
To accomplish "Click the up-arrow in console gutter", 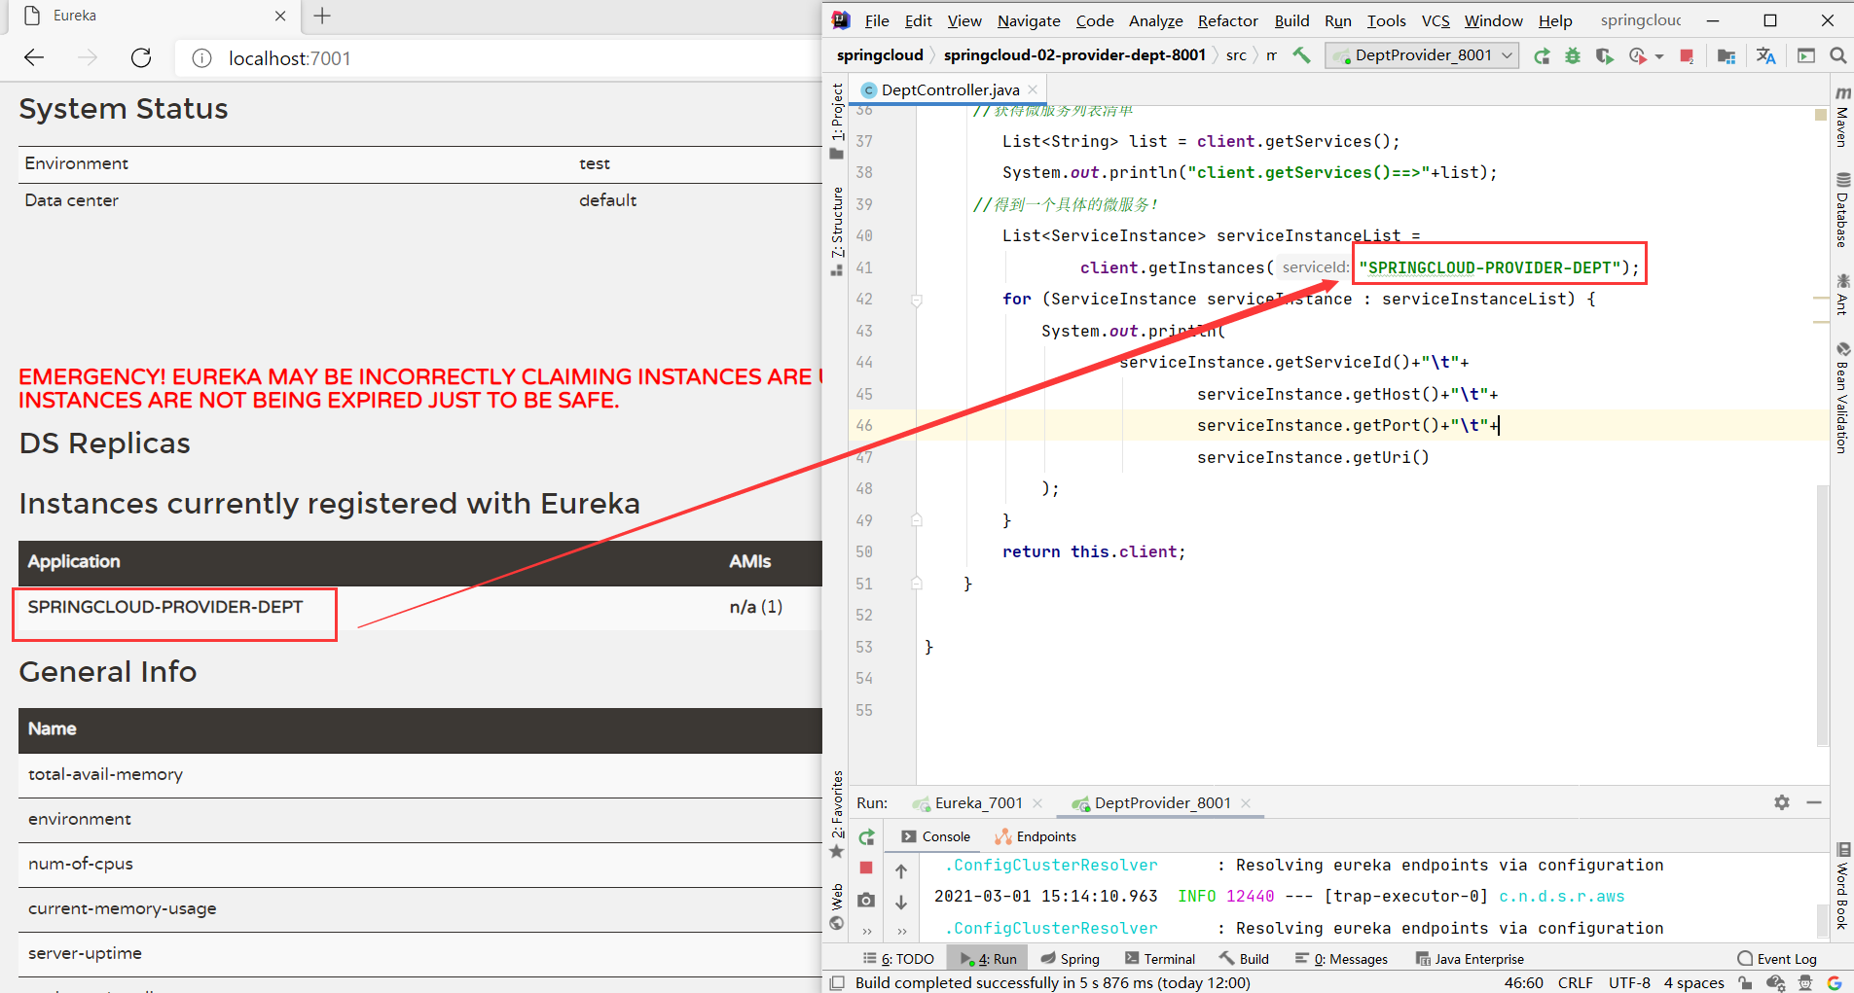I will (901, 871).
